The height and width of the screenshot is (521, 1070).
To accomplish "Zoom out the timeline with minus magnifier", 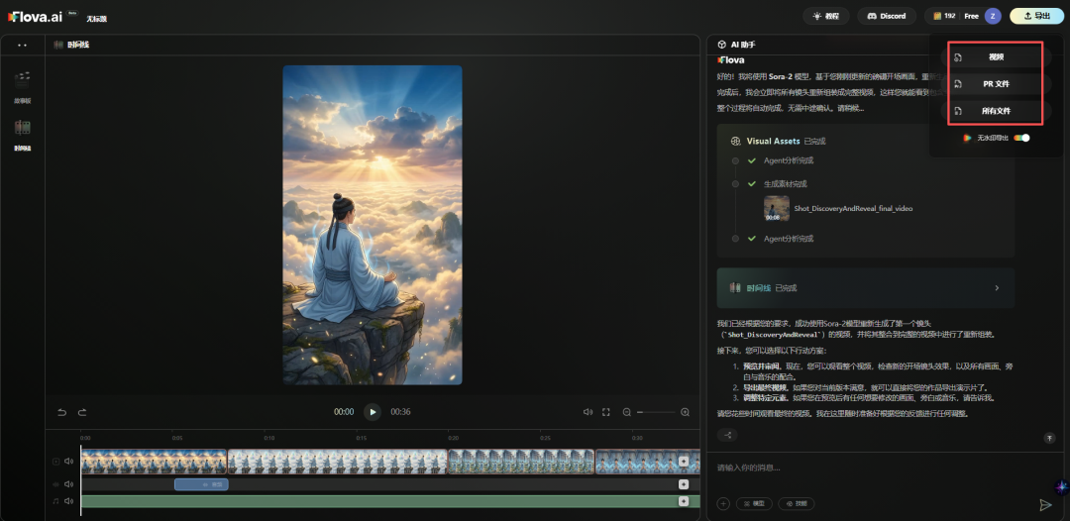I will [627, 412].
